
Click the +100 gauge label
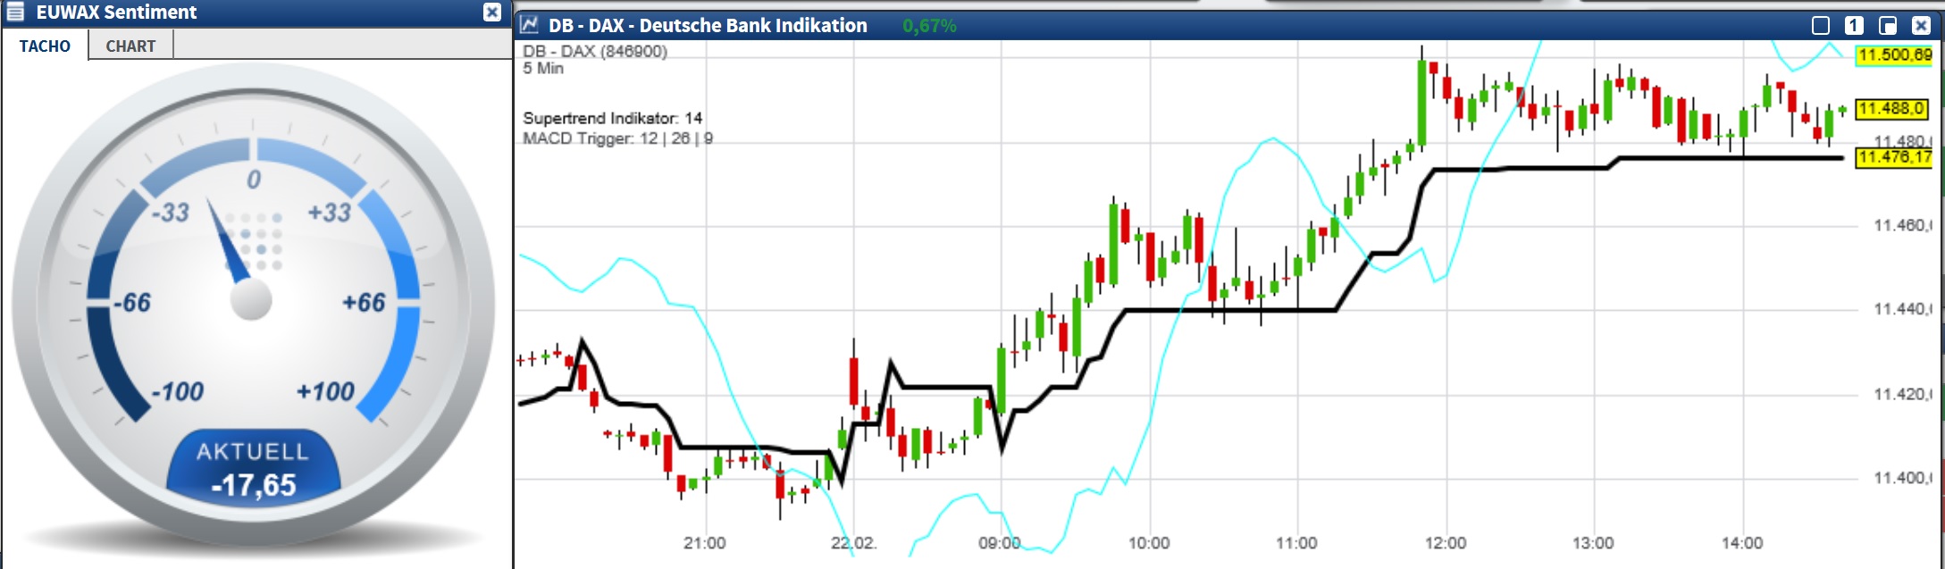coord(325,392)
